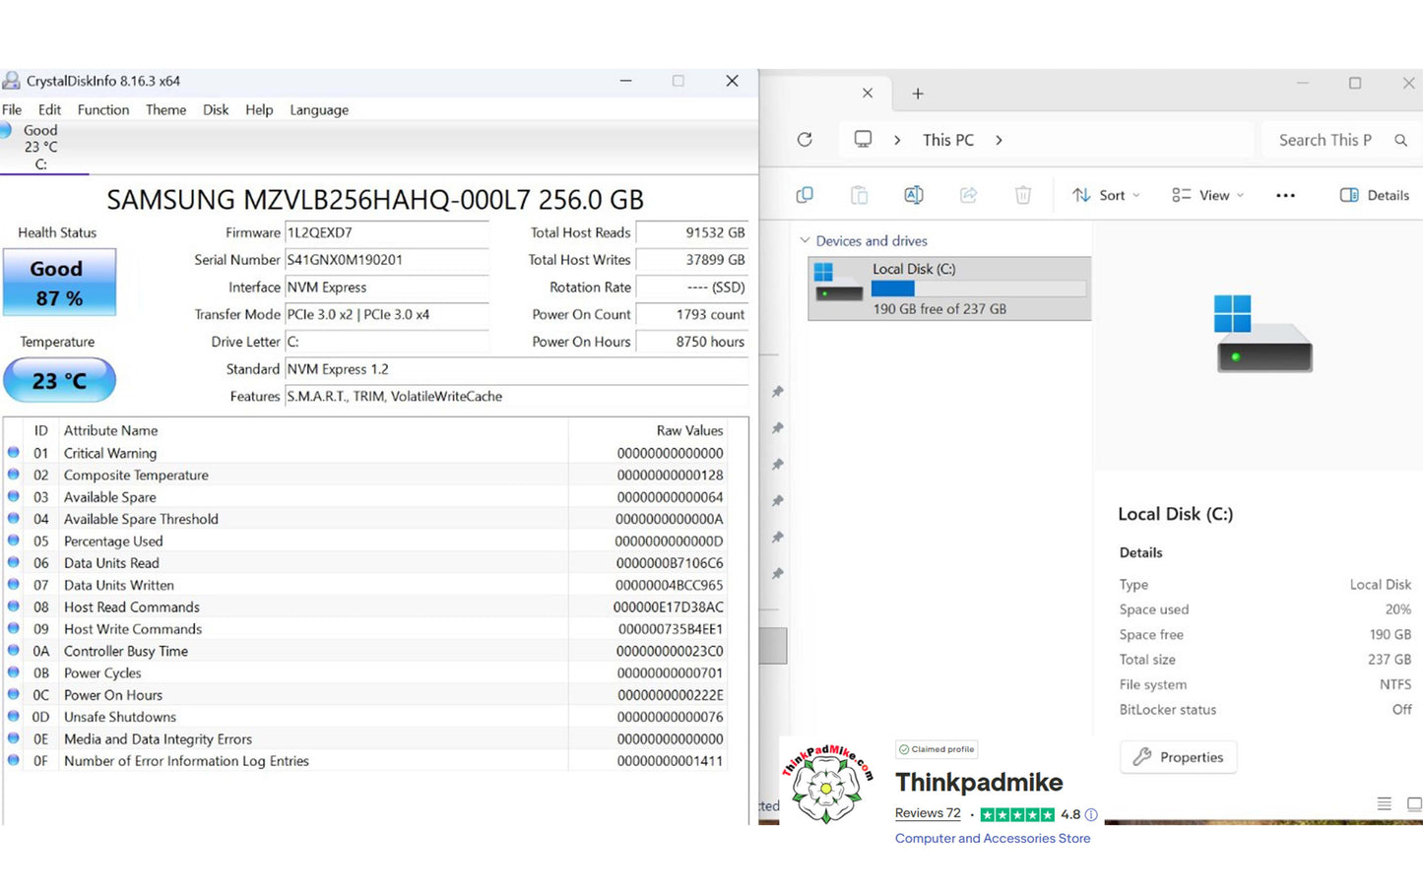Open the Reviews 72 link for Thinkpadmike

(927, 813)
